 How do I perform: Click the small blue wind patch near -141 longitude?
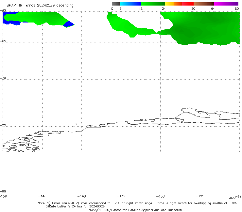click(x=69, y=24)
